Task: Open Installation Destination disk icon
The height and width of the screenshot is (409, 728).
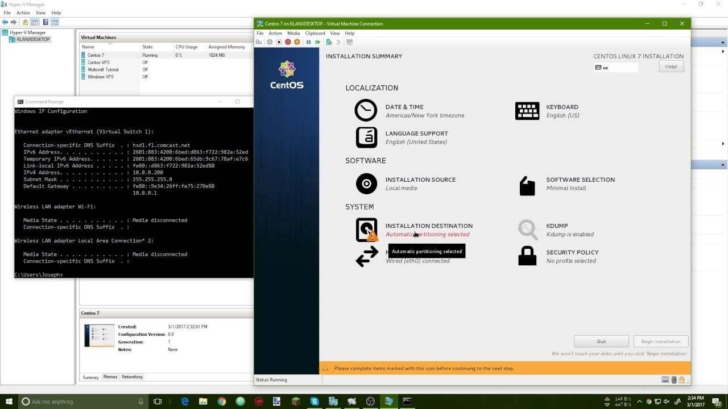Action: click(x=366, y=230)
